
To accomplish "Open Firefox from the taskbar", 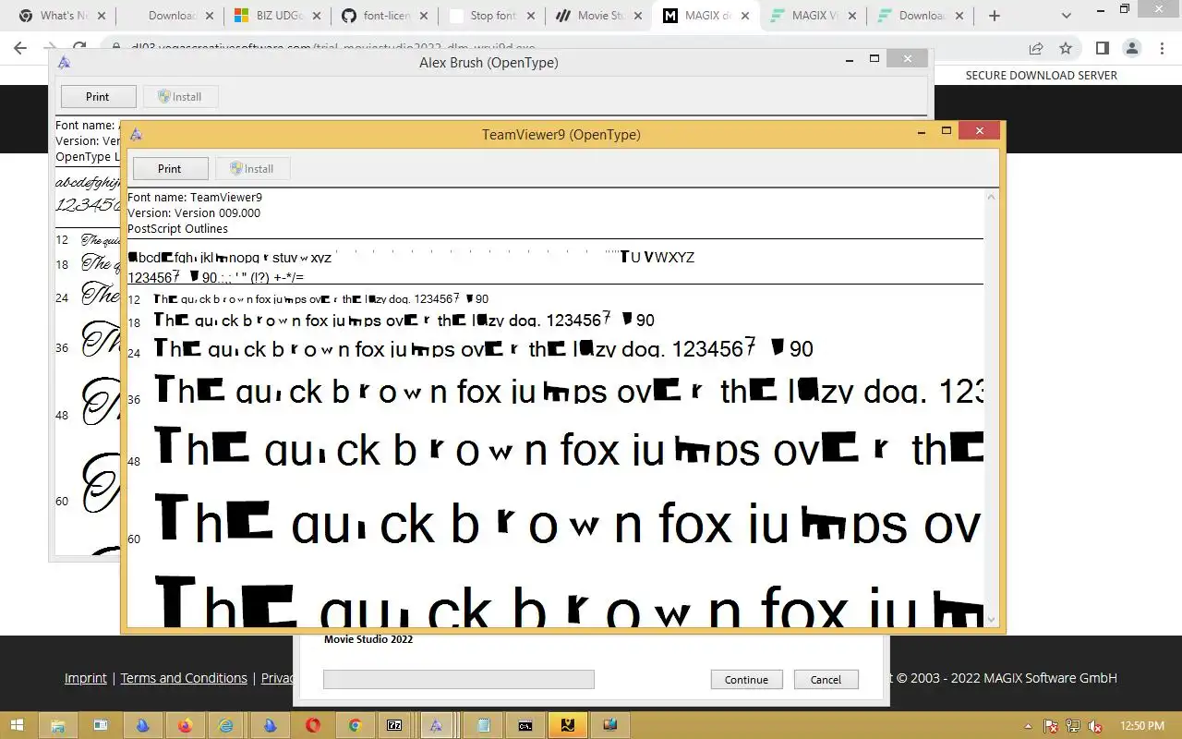I will tap(185, 725).
